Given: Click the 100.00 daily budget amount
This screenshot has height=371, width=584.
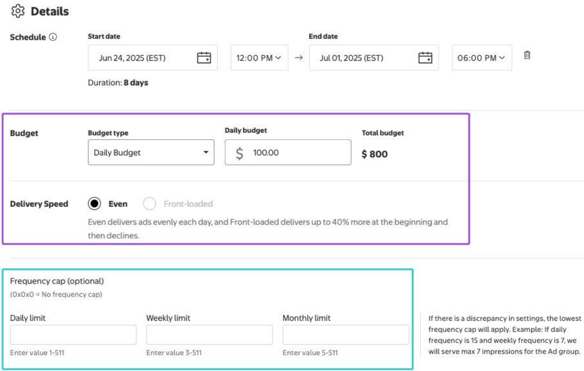Looking at the screenshot, I should tap(266, 153).
